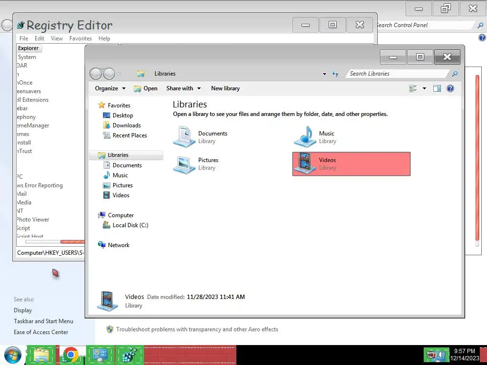
Task: Click the Forward button in Libraries window
Action: click(x=109, y=74)
